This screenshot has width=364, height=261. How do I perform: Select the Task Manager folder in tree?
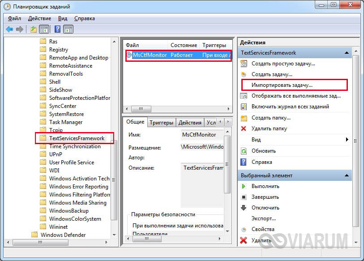coord(66,122)
